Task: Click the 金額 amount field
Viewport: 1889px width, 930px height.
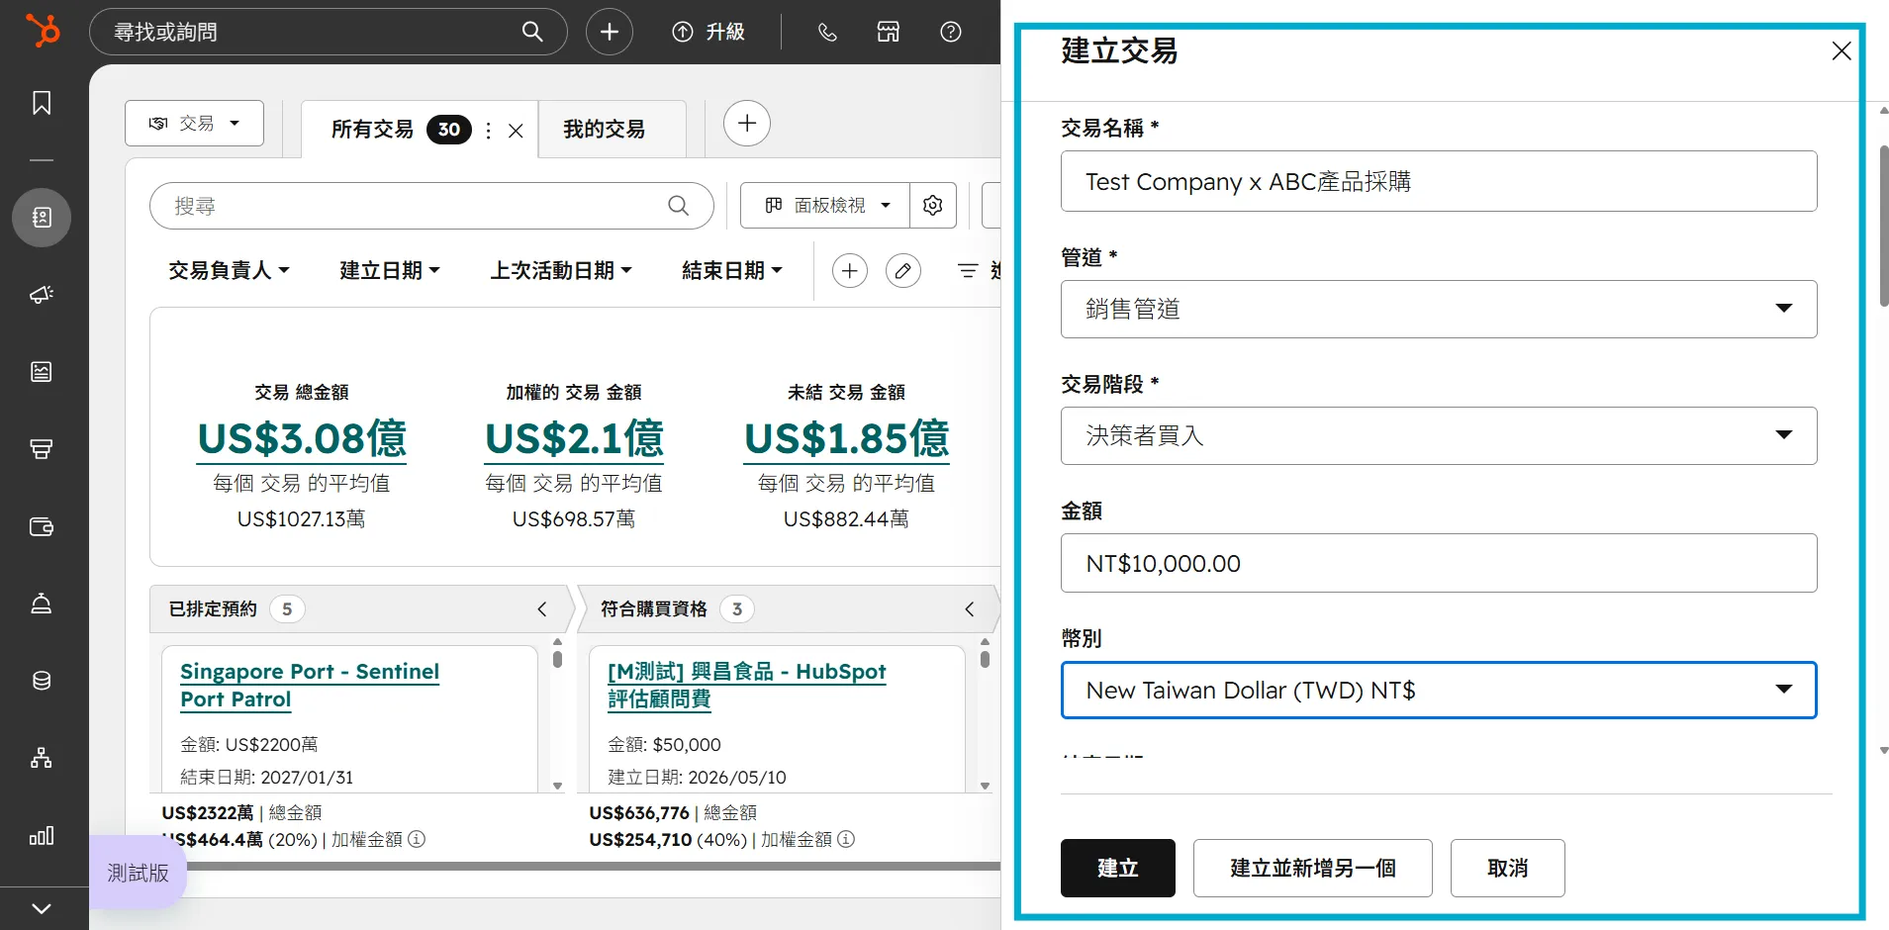Action: pyautogui.click(x=1439, y=563)
